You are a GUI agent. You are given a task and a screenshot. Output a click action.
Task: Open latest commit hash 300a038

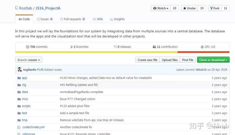[201, 69]
